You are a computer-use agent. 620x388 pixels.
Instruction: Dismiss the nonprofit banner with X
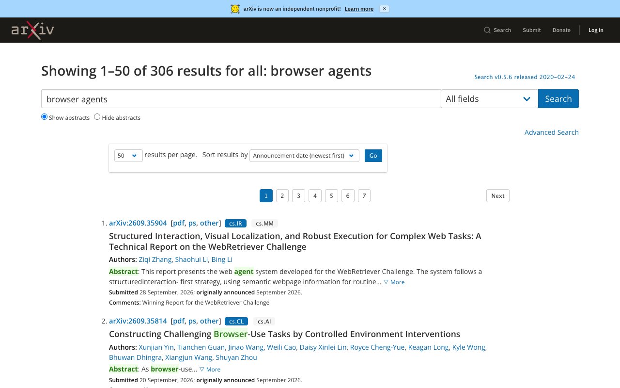384,9
